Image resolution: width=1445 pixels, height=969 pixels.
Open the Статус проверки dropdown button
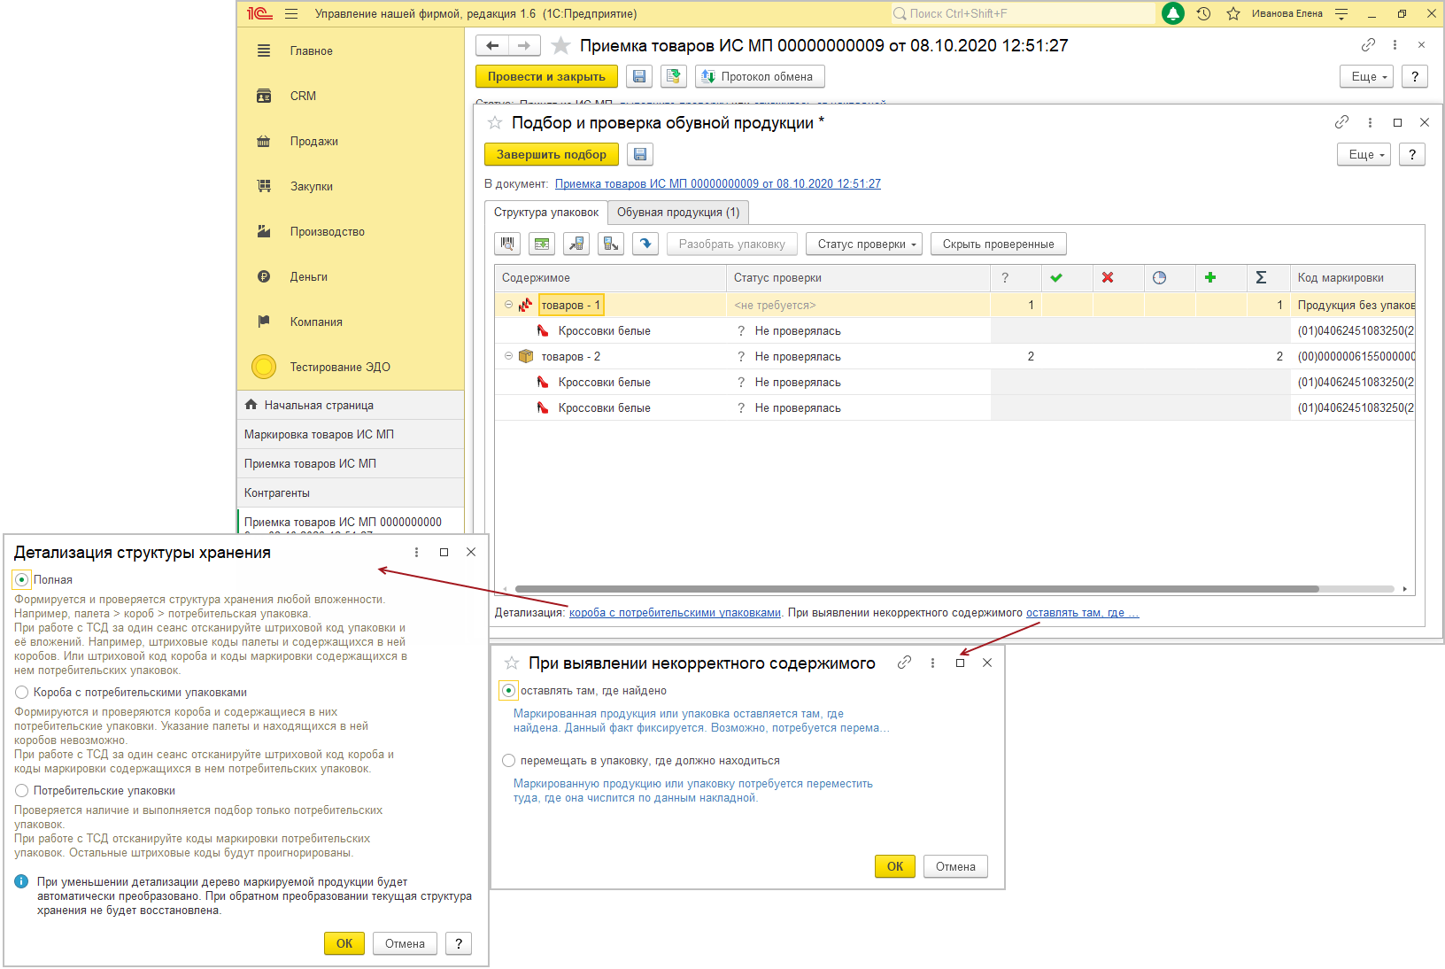point(864,244)
